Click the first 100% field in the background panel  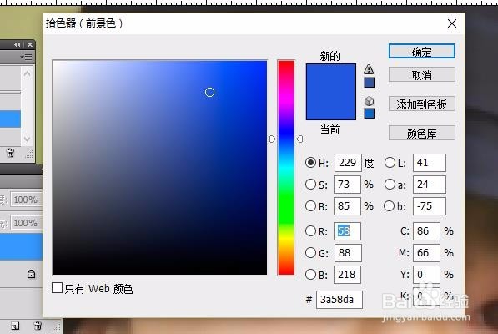point(27,200)
